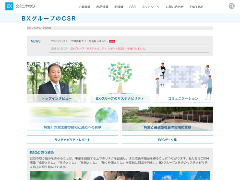Click the CSR情報サイト updated news entry
This screenshot has width=240, height=180.
(89, 41)
